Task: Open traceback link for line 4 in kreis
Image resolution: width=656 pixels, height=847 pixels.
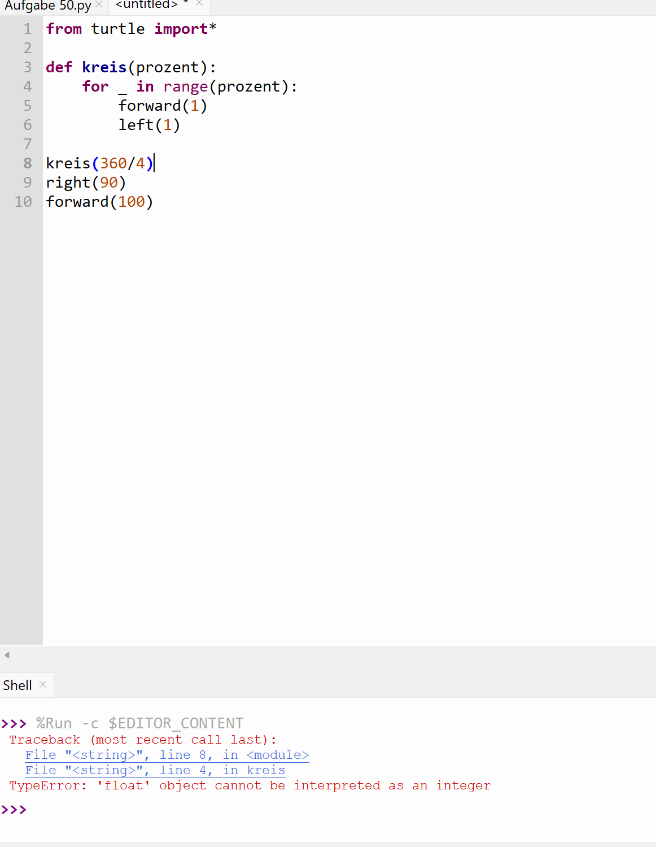Action: point(155,770)
